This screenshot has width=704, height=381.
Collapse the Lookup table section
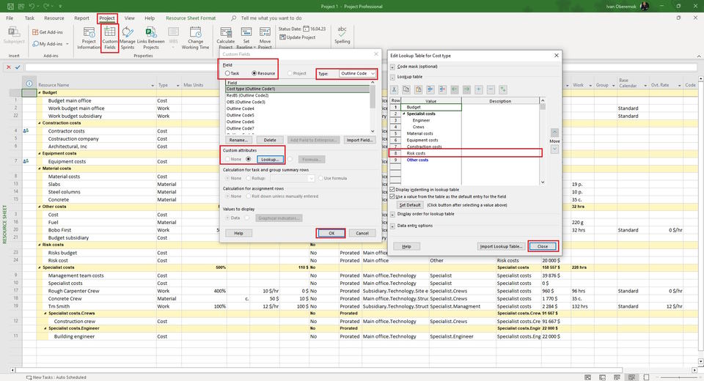pos(392,77)
